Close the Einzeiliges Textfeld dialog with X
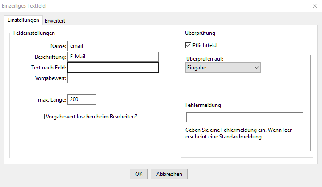 315,6
